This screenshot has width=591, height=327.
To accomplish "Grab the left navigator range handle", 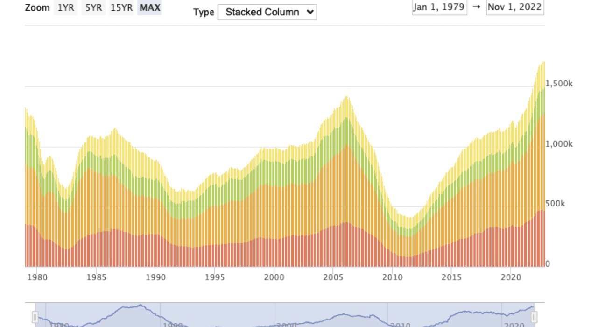I will tap(35, 317).
